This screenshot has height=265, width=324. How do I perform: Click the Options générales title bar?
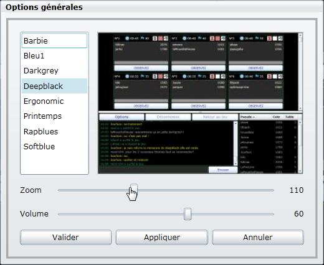[x=162, y=7]
